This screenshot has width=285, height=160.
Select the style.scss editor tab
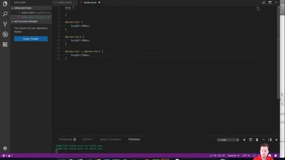90,2
